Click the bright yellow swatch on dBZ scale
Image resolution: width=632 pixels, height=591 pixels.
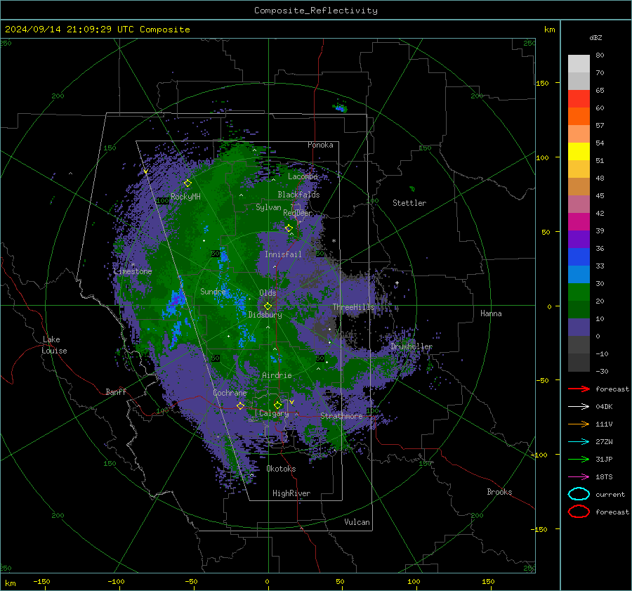(x=579, y=151)
